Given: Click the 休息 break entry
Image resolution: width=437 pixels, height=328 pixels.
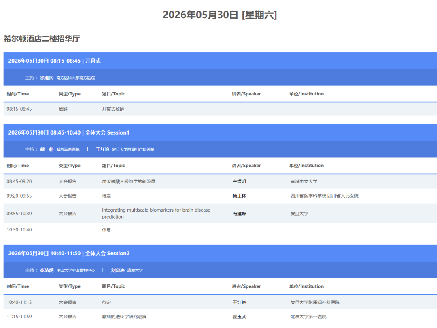Looking at the screenshot, I should coord(106,230).
